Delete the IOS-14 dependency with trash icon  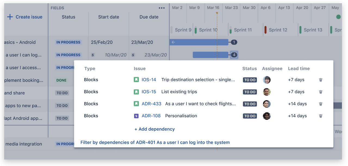[x=321, y=80]
